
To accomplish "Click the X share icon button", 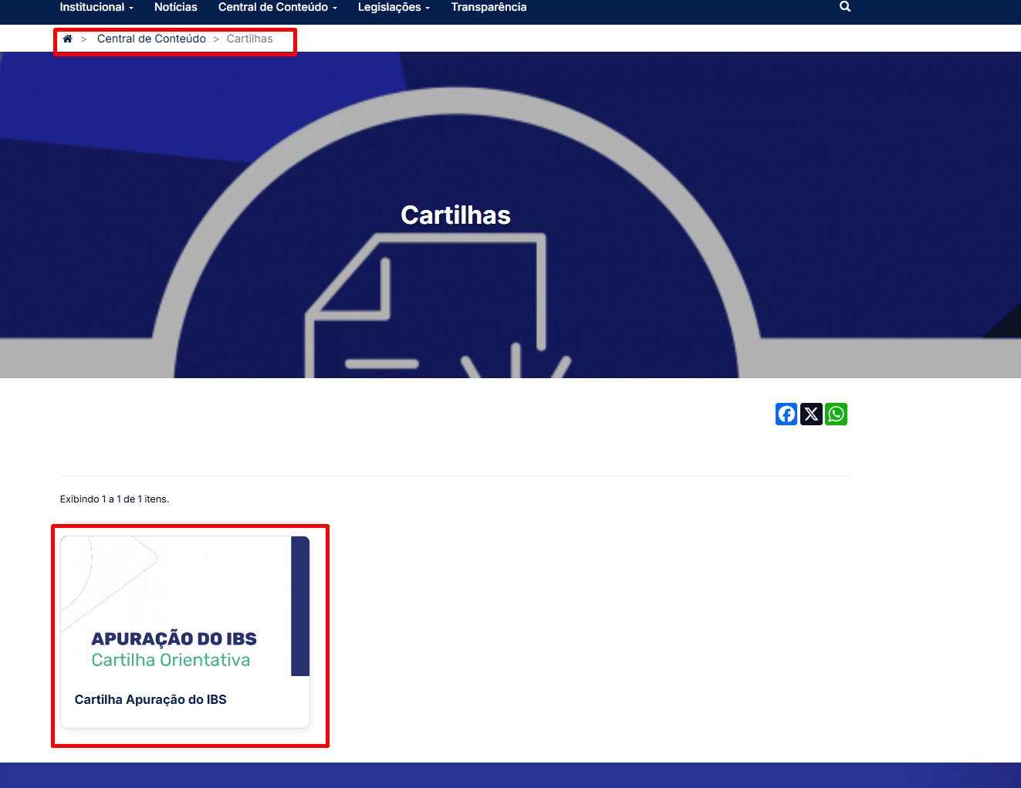I will [x=810, y=414].
